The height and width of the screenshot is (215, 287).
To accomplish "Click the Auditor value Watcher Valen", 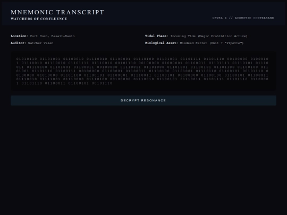I will (40, 43).
